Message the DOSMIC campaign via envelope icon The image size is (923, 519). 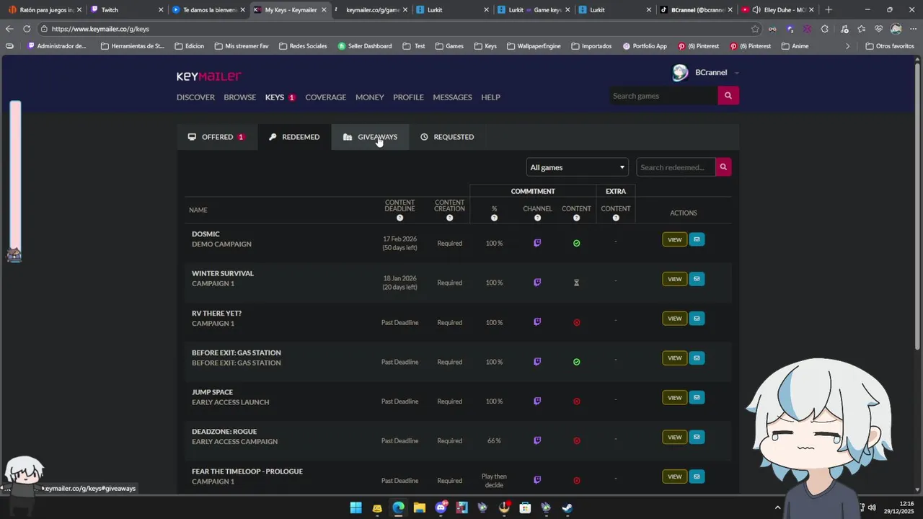coord(697,239)
